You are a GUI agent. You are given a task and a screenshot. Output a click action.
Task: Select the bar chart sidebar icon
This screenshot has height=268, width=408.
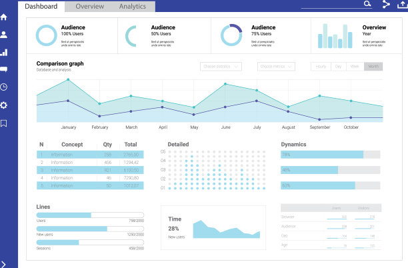tap(4, 52)
